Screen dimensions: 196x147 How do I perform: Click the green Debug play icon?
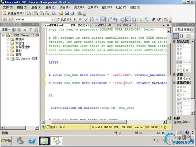pos(75,19)
